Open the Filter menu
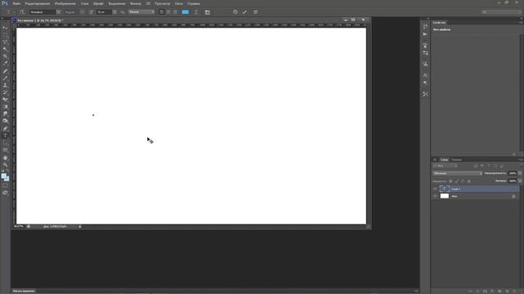This screenshot has width=524, height=294. (135, 3)
